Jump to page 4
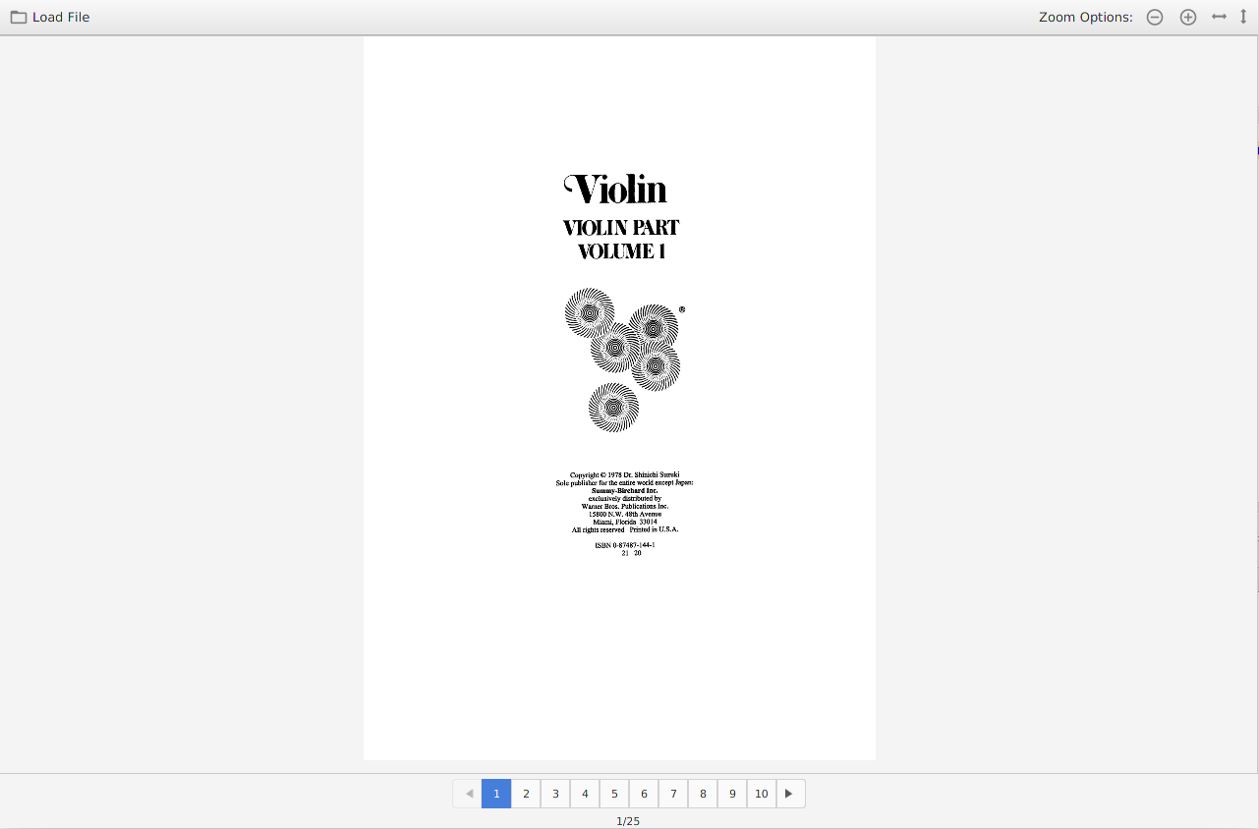The height and width of the screenshot is (829, 1259). coord(585,794)
